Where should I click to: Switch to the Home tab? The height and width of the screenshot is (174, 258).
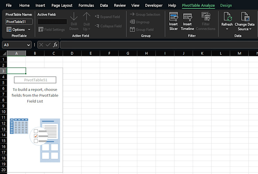pyautogui.click(x=24, y=5)
